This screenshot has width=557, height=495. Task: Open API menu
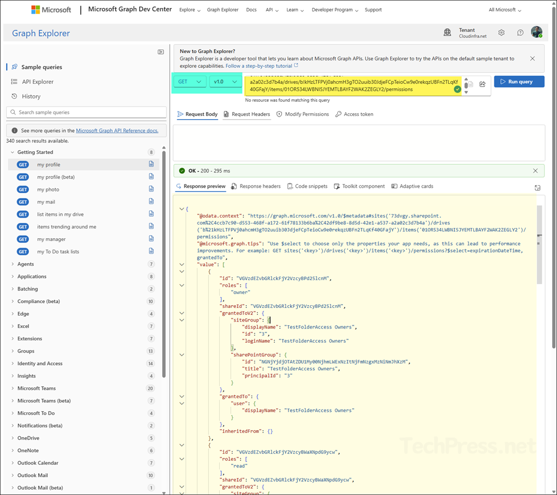272,10
